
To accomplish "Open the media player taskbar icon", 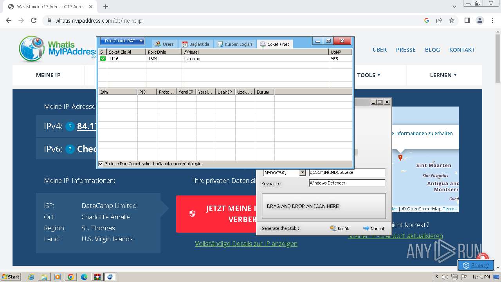I will tap(58, 277).
